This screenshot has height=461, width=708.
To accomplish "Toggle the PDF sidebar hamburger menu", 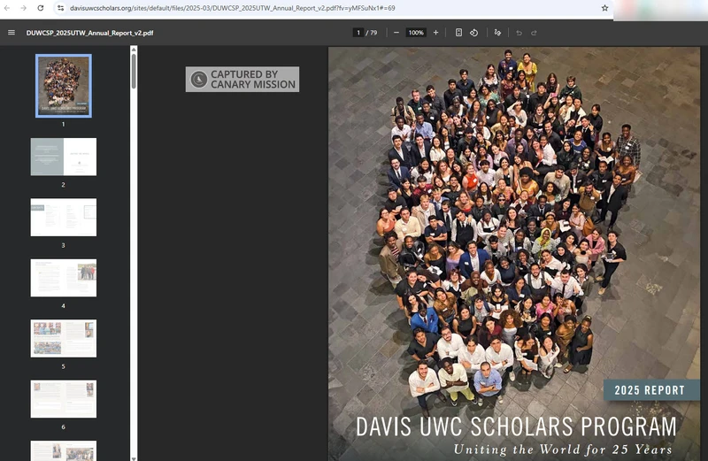I will point(12,33).
